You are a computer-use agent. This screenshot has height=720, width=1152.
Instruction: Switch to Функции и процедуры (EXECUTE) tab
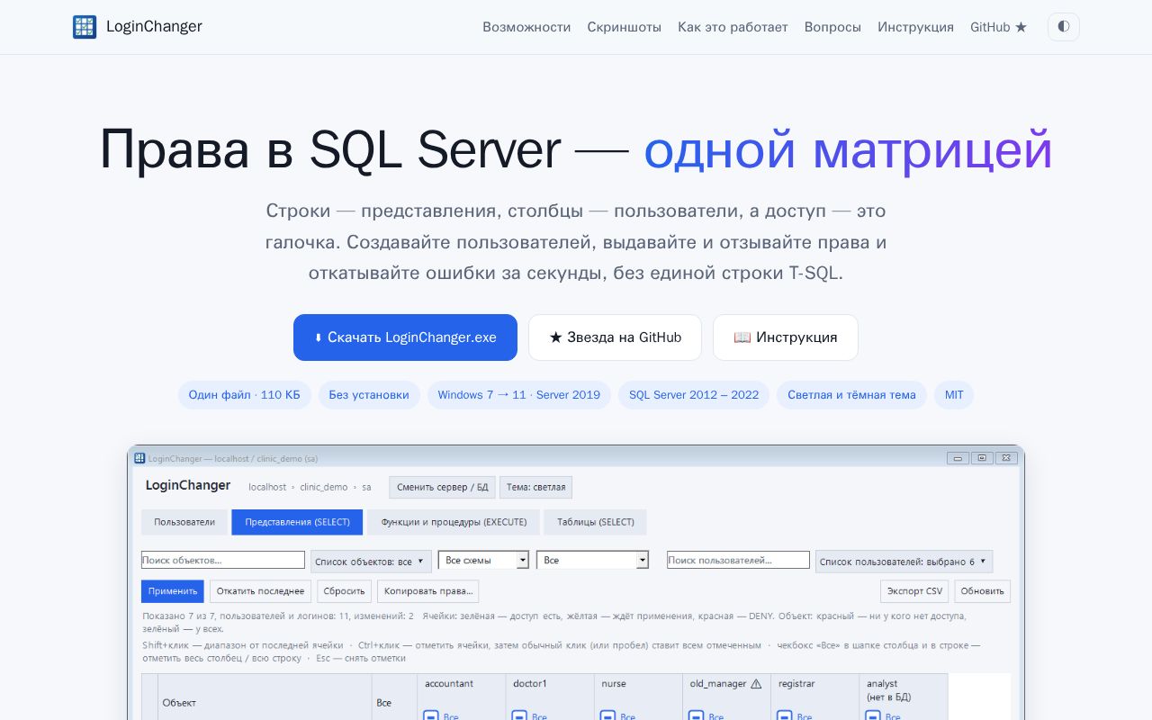click(454, 522)
